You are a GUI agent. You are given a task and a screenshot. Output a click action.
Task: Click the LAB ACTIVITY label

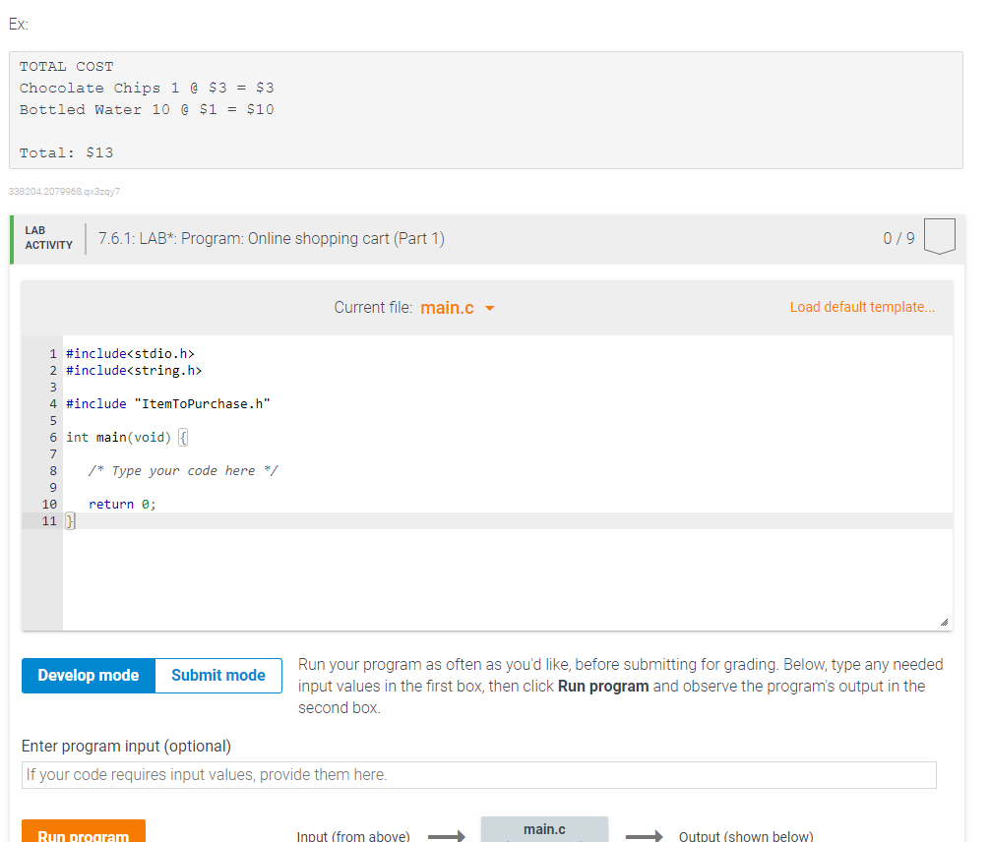click(x=46, y=237)
